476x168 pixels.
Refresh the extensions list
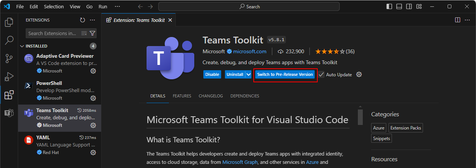(x=83, y=20)
